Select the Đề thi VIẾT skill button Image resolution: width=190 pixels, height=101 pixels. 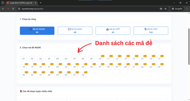(113, 31)
